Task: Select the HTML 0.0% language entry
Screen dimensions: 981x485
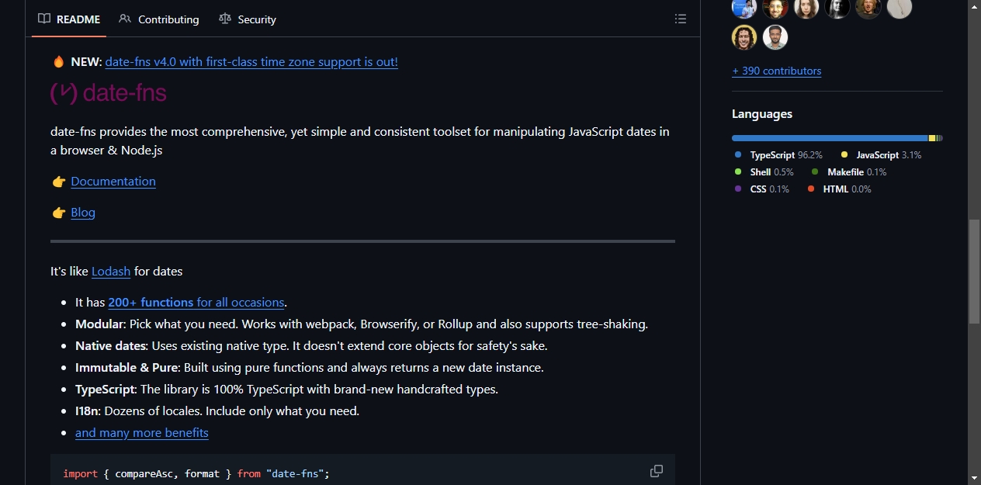Action: 840,189
